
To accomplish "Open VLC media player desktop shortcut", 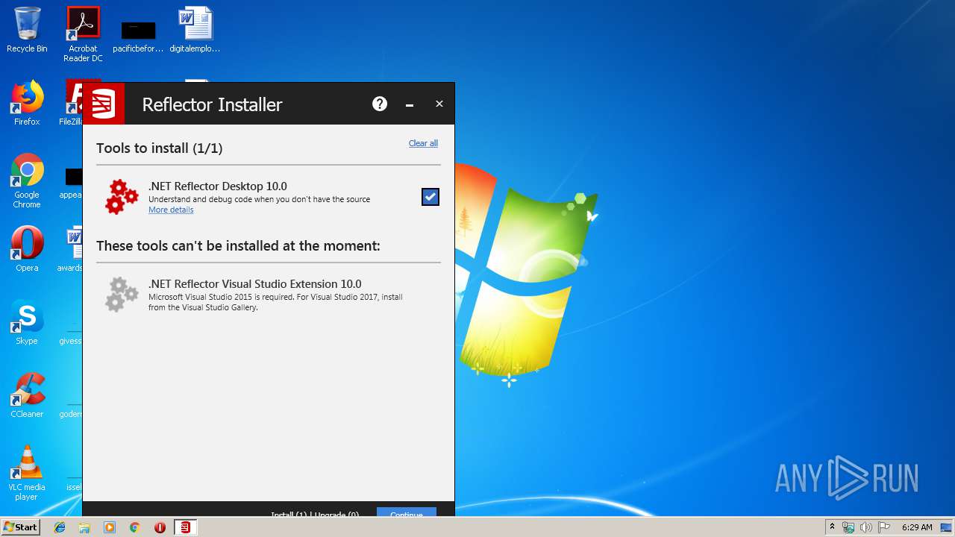I will click(27, 473).
